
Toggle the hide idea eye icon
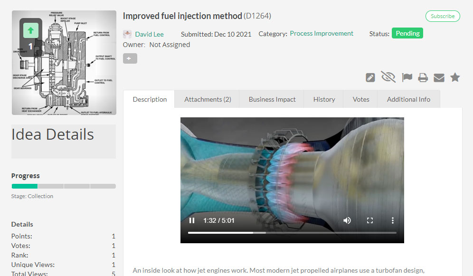[388, 77]
